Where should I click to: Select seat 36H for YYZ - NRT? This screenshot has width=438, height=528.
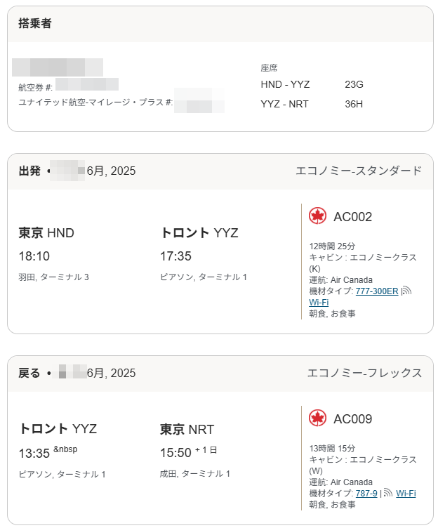point(354,104)
